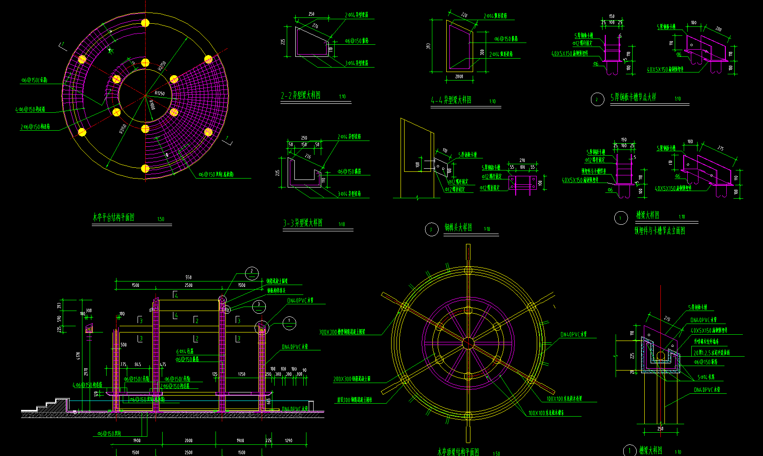Select the 180X100 timber beam annotation
Viewport: 763px width, 456px height.
564,399
